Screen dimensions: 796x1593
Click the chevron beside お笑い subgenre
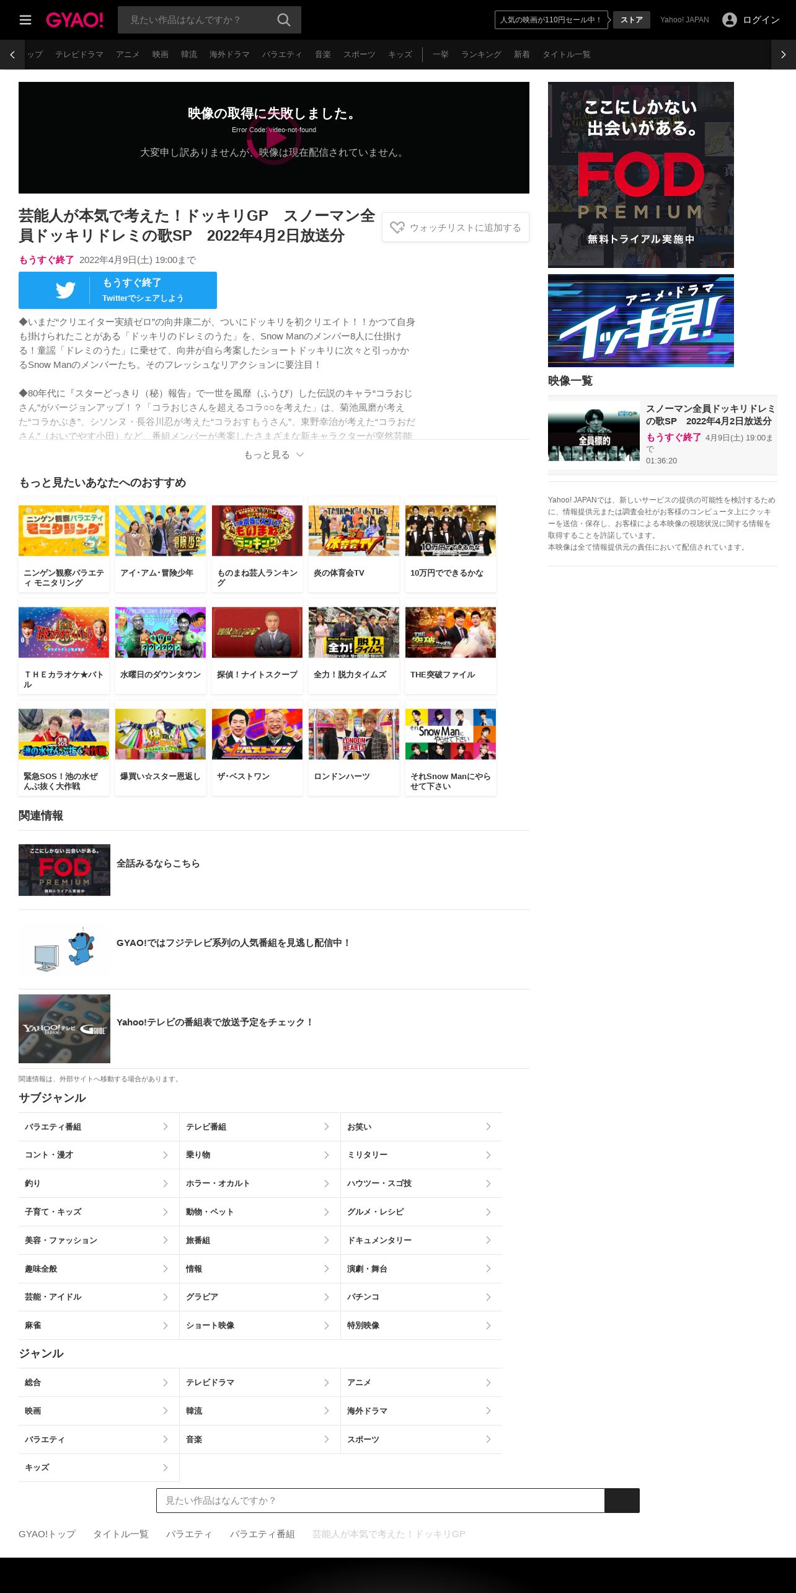tap(489, 1127)
